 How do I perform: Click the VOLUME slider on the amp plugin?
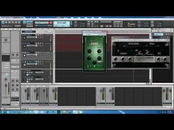(x=133, y=46)
